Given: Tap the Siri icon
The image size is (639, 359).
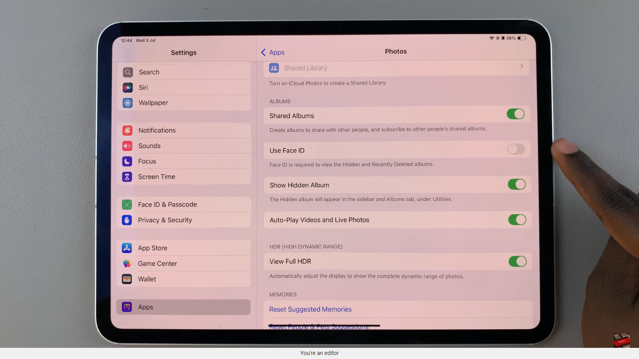Looking at the screenshot, I should [128, 87].
